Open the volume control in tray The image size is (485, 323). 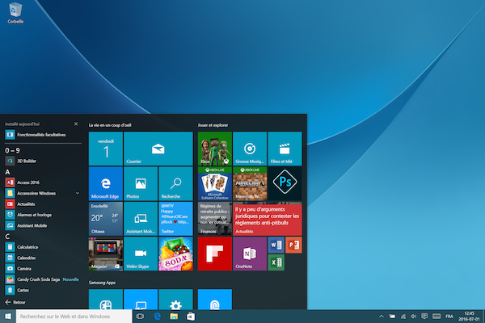pyautogui.click(x=413, y=317)
